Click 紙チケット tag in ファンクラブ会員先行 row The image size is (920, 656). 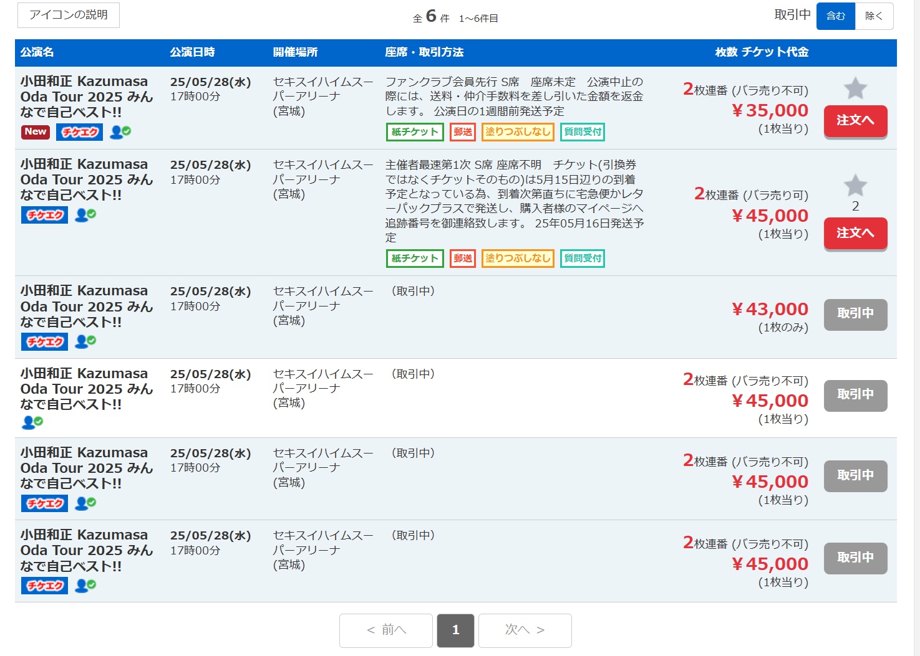415,131
